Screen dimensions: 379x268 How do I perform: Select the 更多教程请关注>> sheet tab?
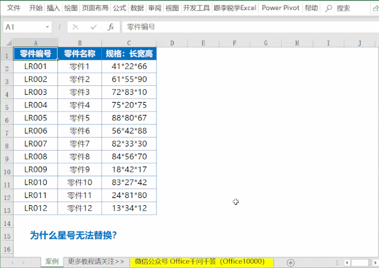point(95,261)
